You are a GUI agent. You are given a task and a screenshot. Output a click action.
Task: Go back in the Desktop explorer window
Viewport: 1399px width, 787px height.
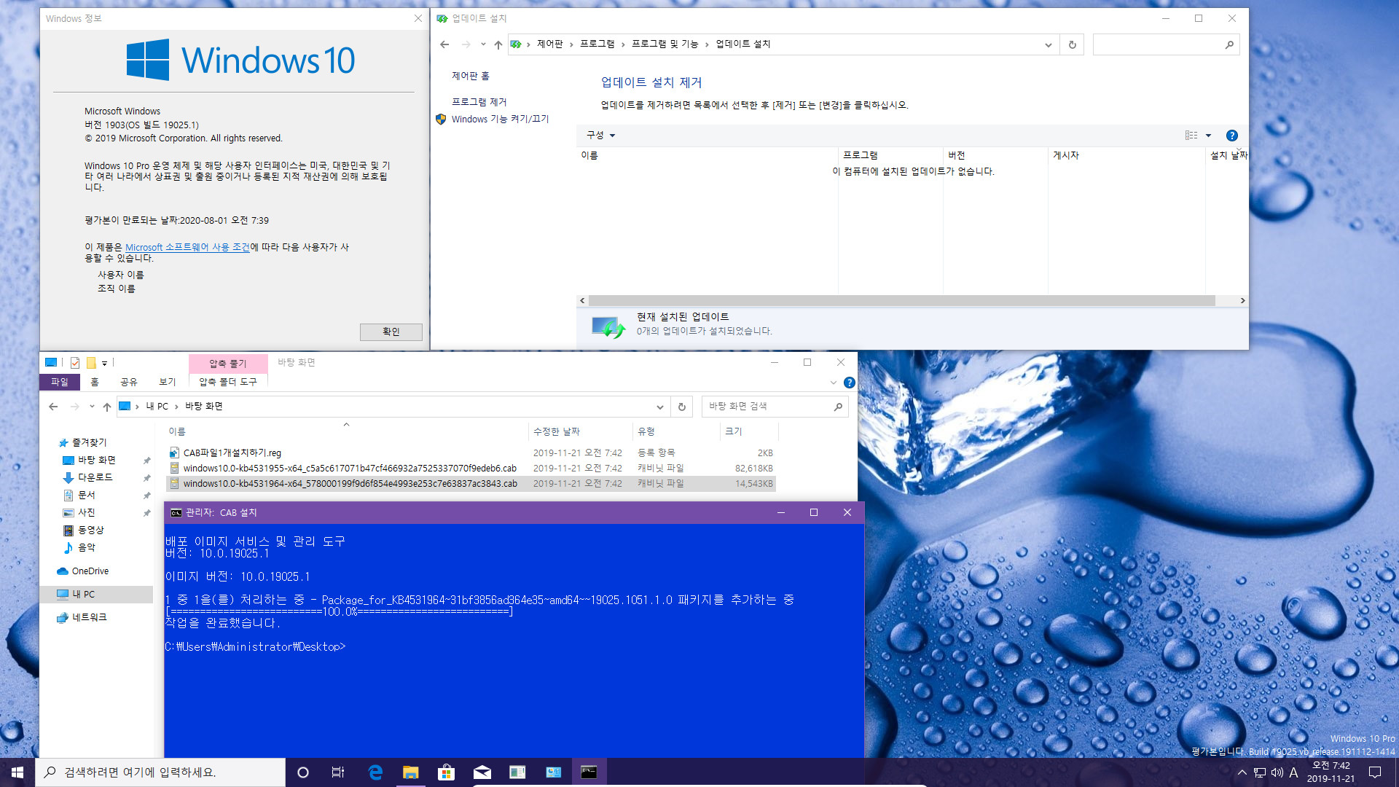click(x=53, y=407)
